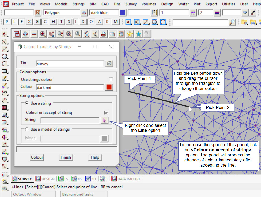261x197 pixels.
Task: Click the dark red colour swatch
Action: pos(109,87)
